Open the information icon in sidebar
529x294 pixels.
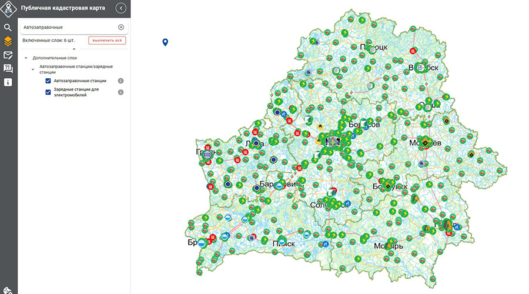(x=8, y=82)
